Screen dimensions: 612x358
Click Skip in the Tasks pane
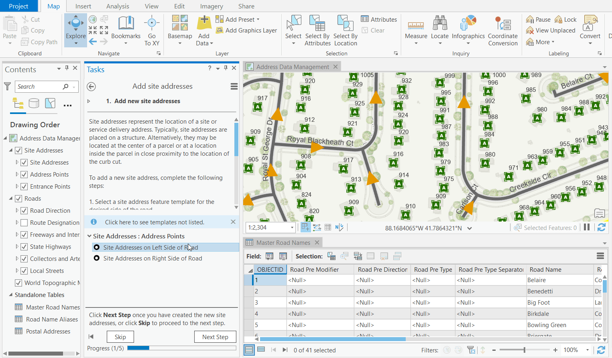pyautogui.click(x=120, y=337)
